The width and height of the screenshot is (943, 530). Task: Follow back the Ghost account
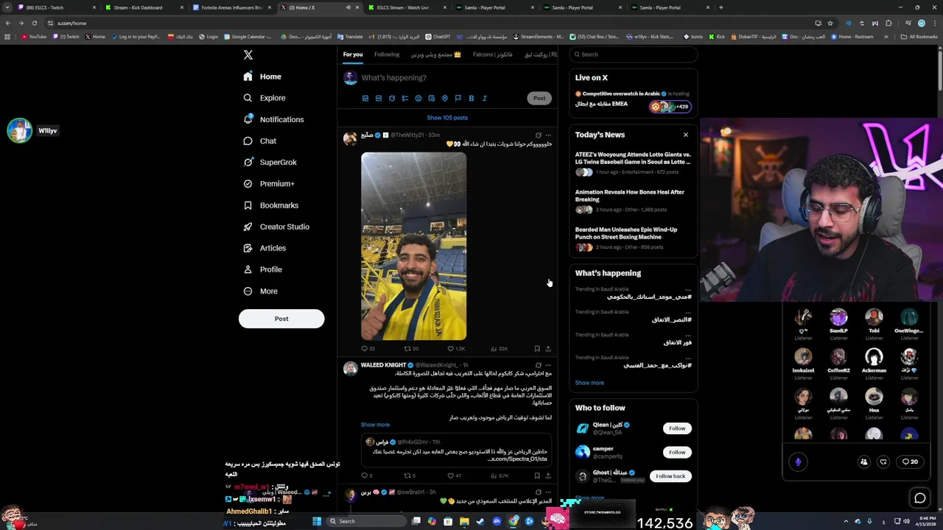pyautogui.click(x=670, y=476)
